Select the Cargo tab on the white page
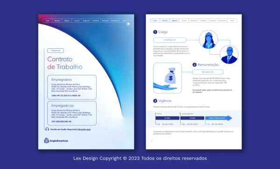The image size is (280, 169). click(155, 20)
